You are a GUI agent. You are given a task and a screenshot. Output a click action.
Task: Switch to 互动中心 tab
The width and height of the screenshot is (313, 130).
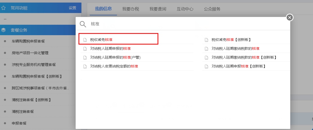(x=185, y=9)
